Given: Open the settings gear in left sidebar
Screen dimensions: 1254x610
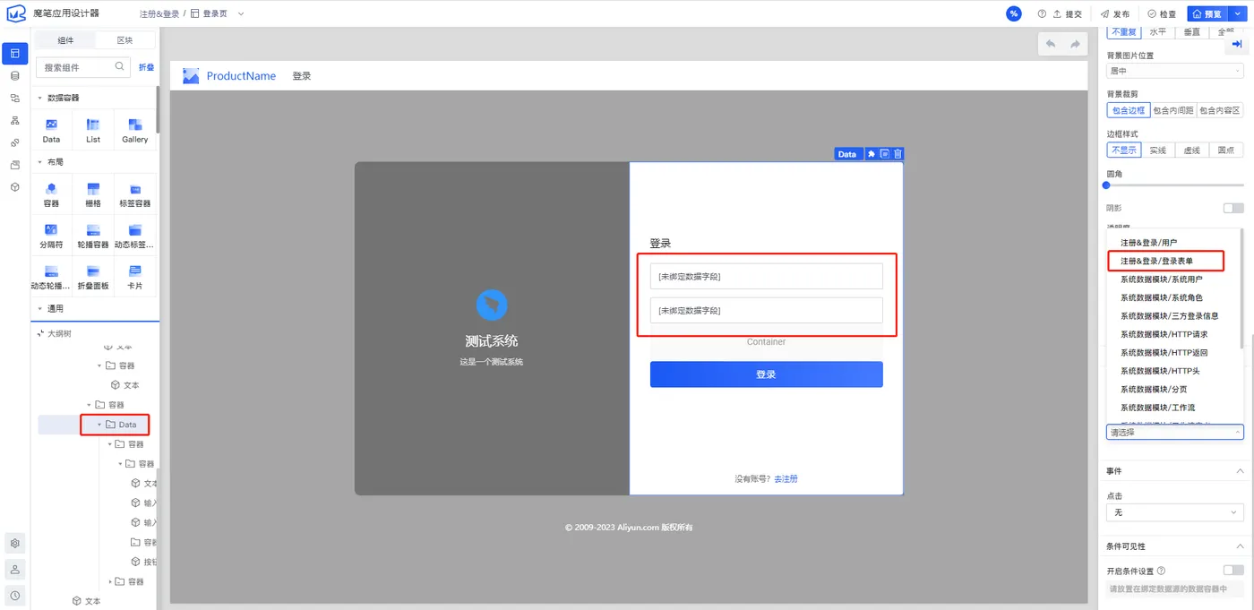Looking at the screenshot, I should click(15, 544).
